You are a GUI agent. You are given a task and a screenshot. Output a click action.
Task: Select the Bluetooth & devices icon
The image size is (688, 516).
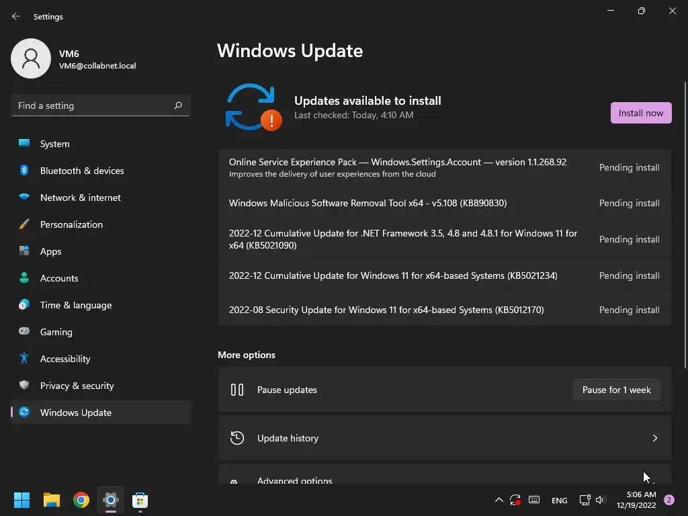[24, 170]
